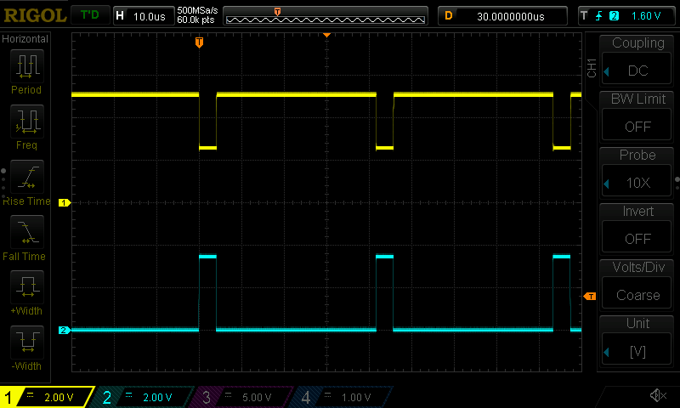Select the Rise Time measurement icon
680x408 pixels.
coord(27,177)
